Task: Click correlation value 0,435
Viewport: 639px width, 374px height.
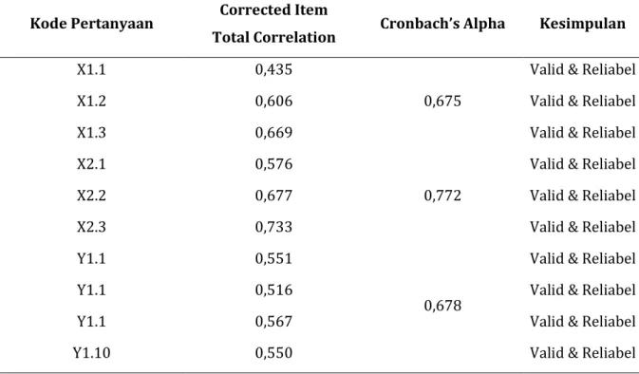Action: 273,69
